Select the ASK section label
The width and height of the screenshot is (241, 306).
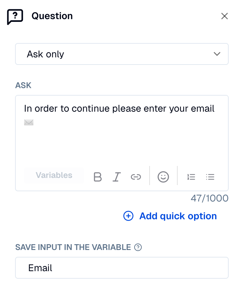click(x=23, y=85)
